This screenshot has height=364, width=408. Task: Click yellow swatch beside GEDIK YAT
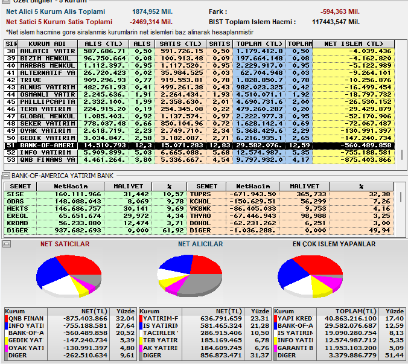click(x=7, y=340)
